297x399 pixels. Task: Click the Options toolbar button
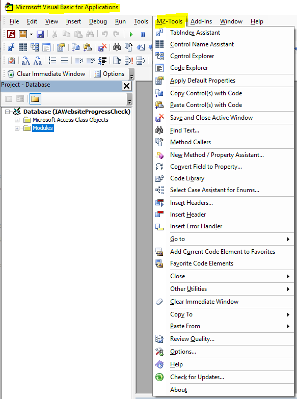click(109, 74)
